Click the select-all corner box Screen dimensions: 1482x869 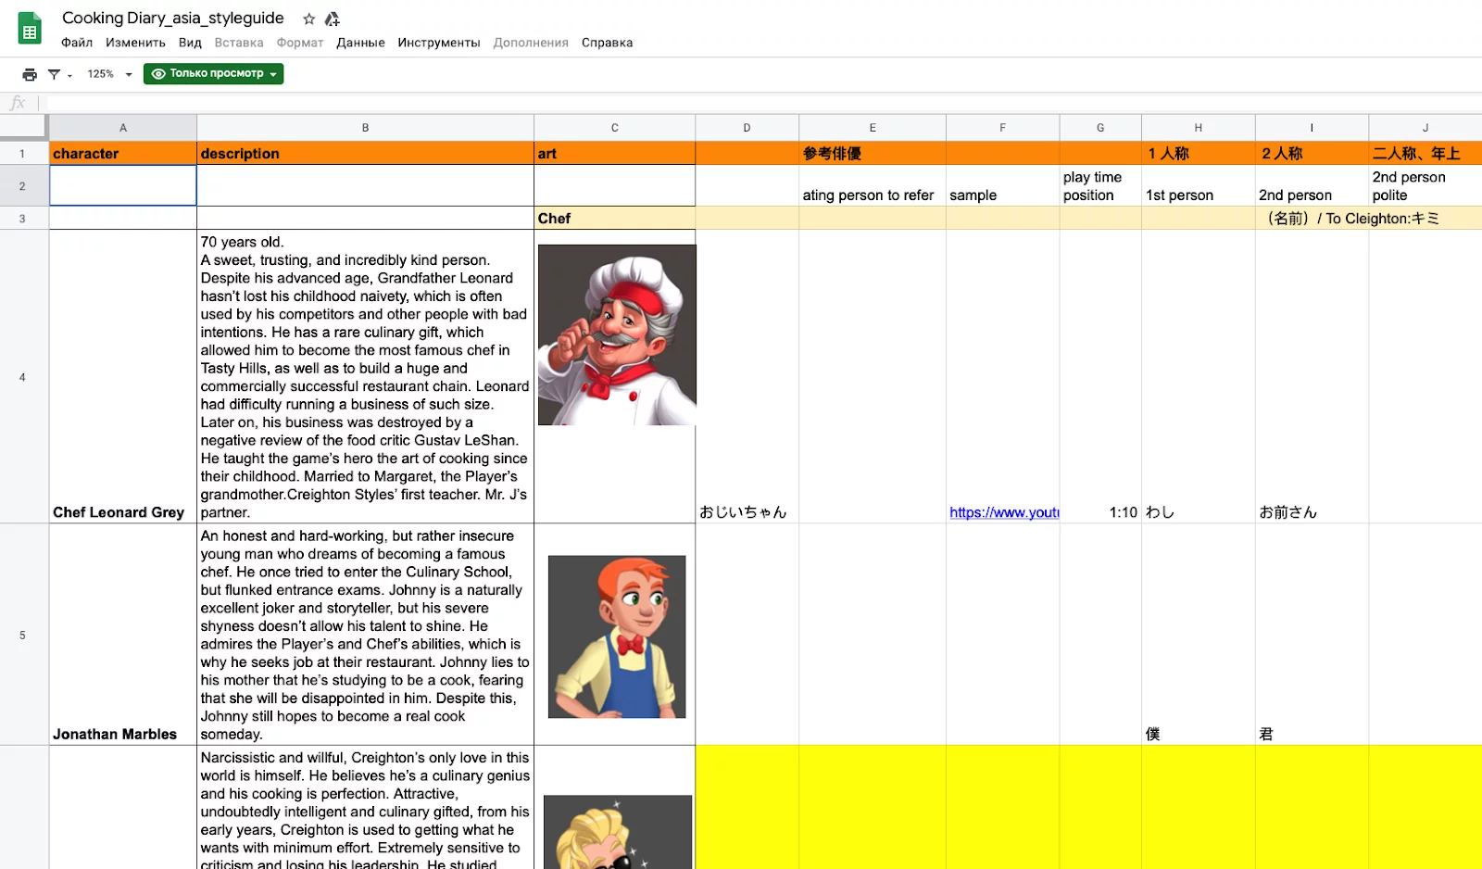point(23,127)
